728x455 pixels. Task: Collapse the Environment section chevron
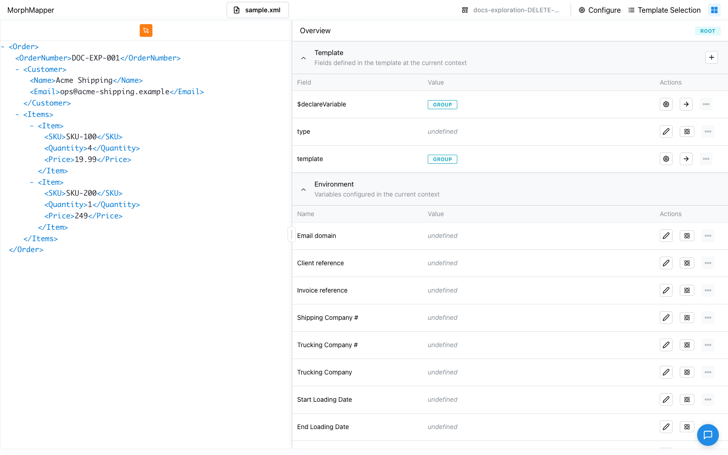click(x=303, y=189)
